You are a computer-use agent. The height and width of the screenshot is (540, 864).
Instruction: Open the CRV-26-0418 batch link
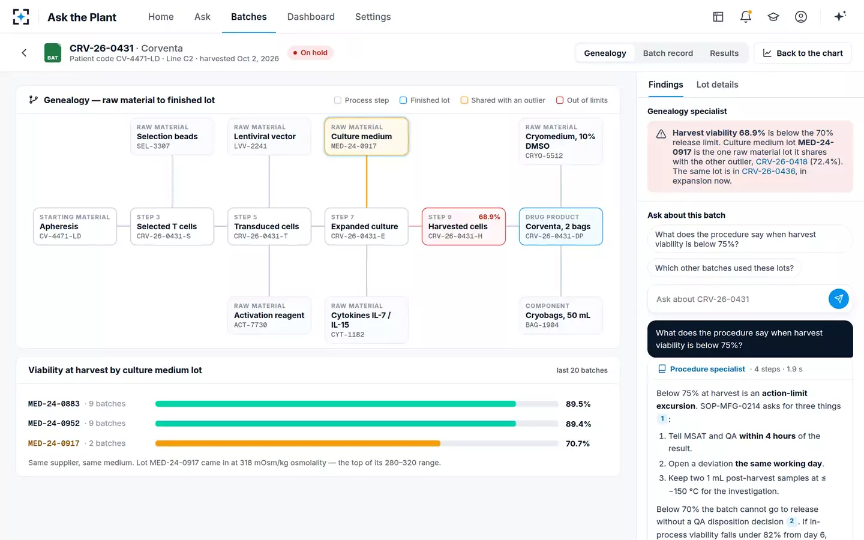[x=781, y=161]
